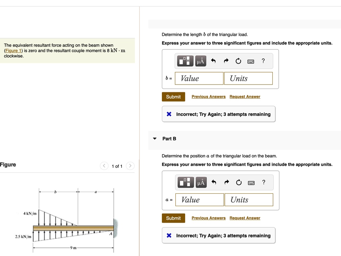Viewport: 341px width, 256px height.
Task: Redo the edit in b answer toolbar
Action: [x=226, y=61]
